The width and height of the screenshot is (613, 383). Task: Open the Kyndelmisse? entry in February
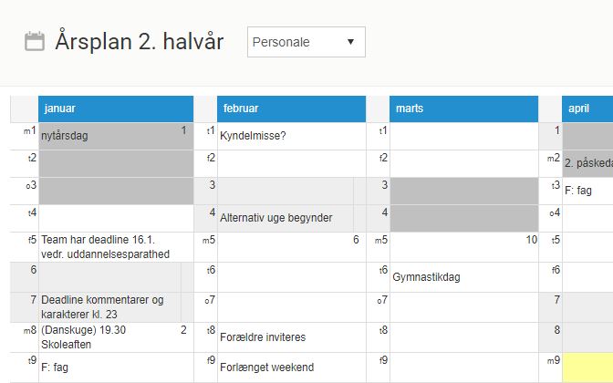(253, 136)
